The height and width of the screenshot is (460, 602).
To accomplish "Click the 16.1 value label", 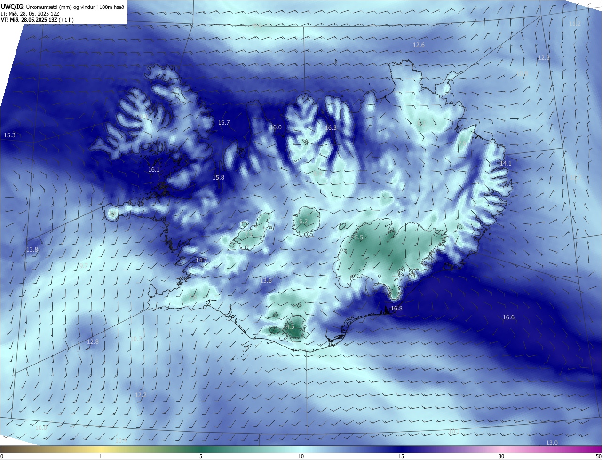I will (154, 170).
